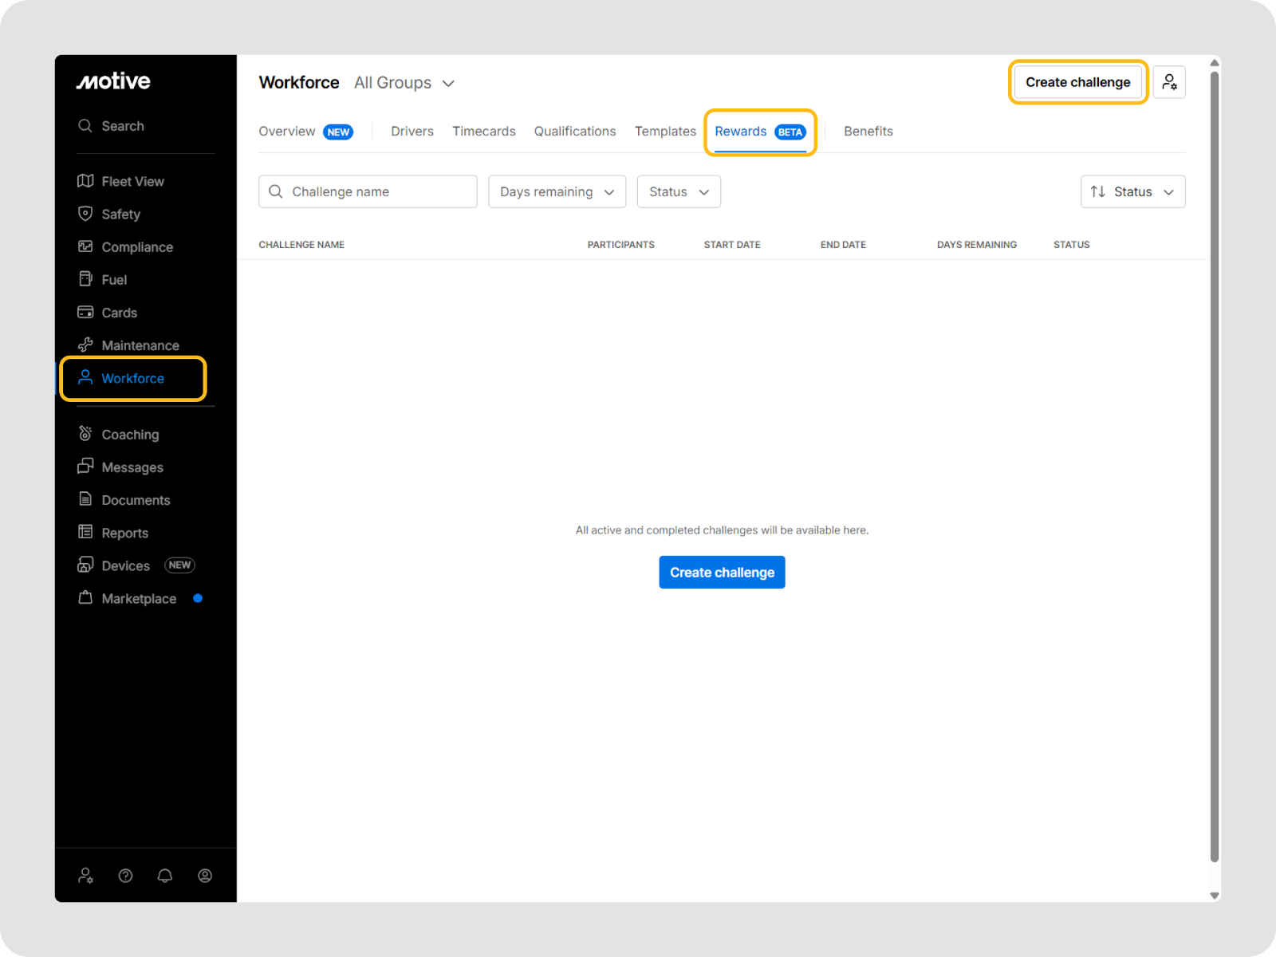Expand the All Groups dropdown
Viewport: 1276px width, 957px height.
(x=404, y=83)
